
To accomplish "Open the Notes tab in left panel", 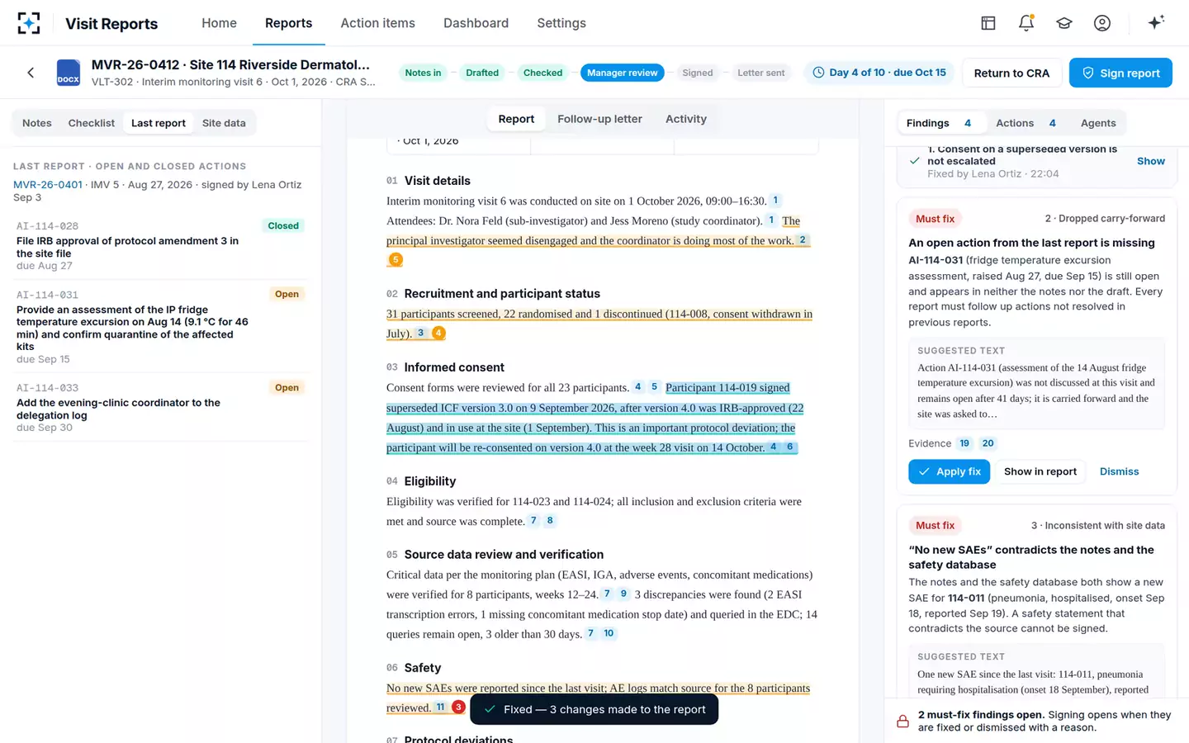I will (37, 123).
